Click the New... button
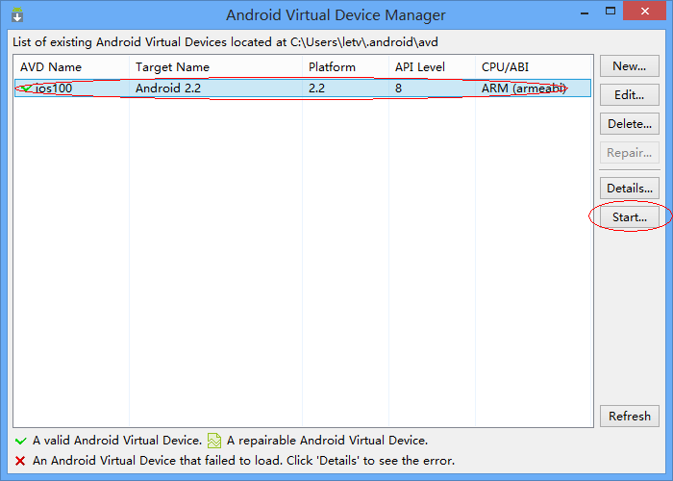This screenshot has height=481, width=673. (x=629, y=66)
